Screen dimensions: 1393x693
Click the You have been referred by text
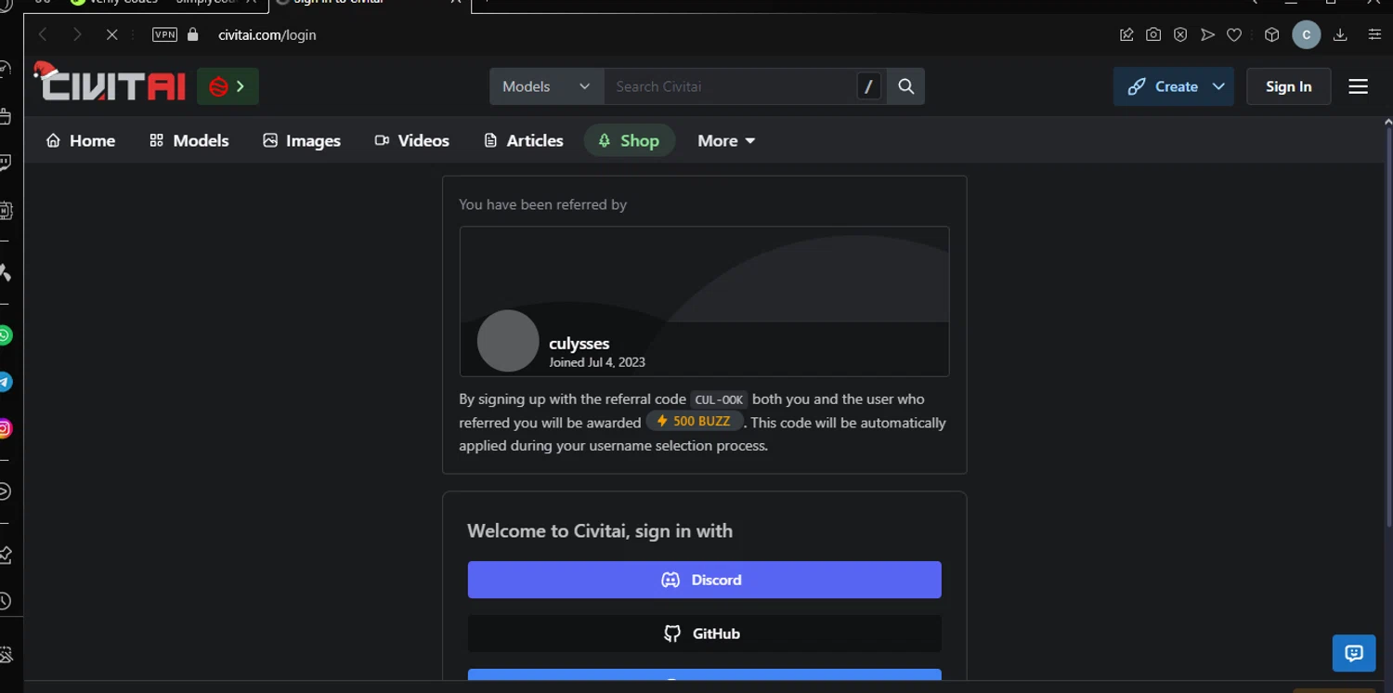[542, 204]
